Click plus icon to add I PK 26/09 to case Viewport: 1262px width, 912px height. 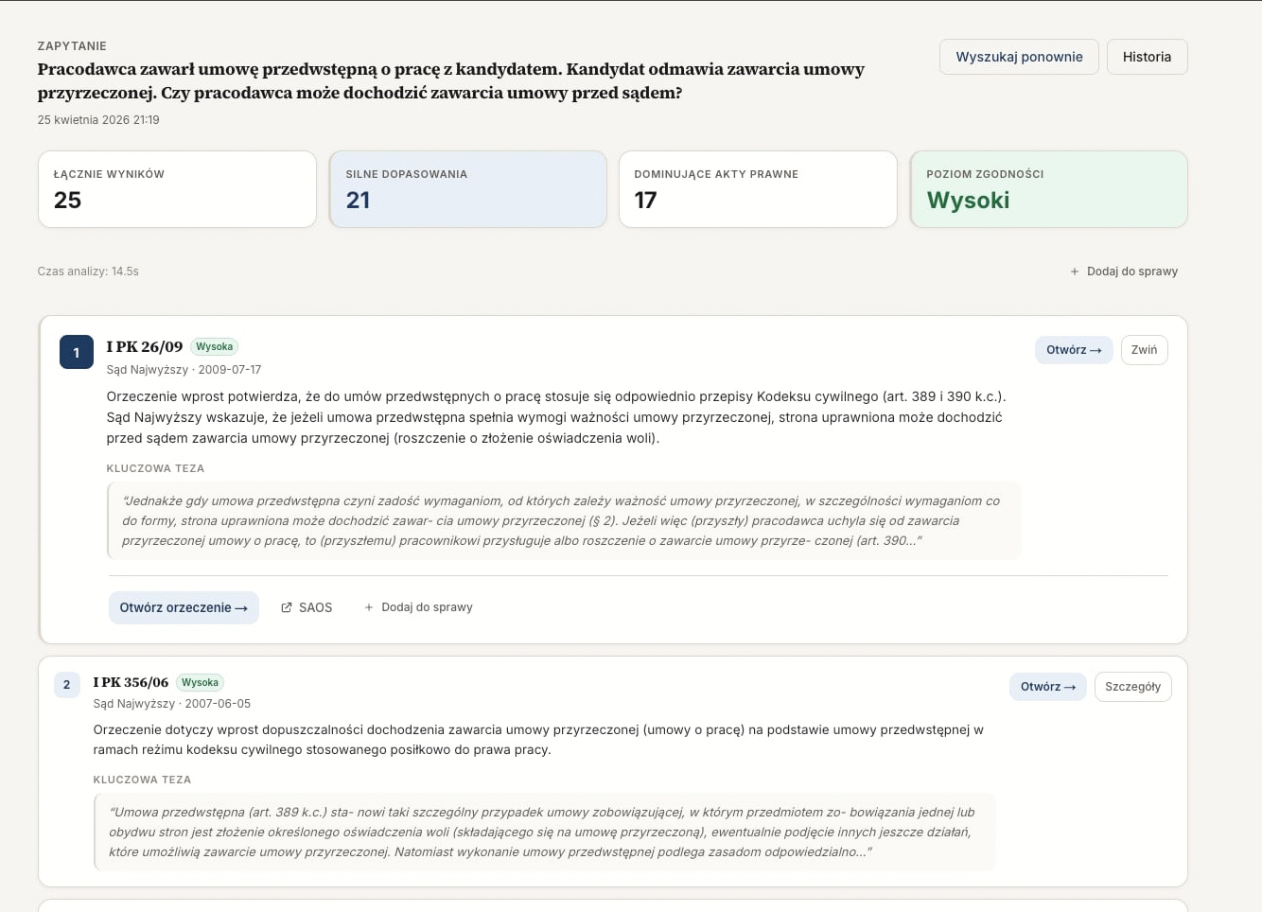click(x=368, y=607)
